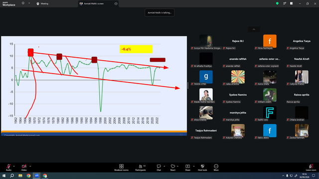Open Breakout rooms
Image resolution: width=319 pixels, height=179 pixels.
tap(122, 168)
